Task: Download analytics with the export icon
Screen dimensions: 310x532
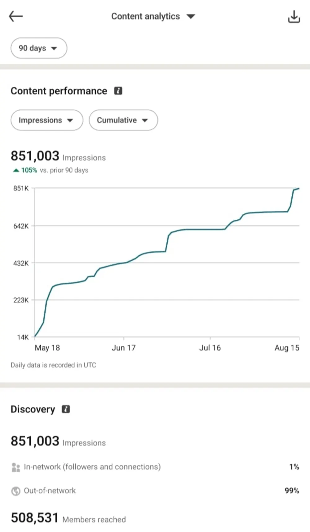Action: [294, 16]
